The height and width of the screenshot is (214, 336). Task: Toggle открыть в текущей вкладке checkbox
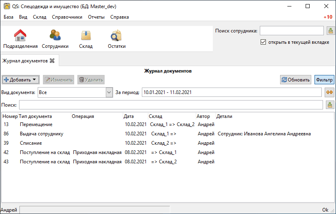263,42
